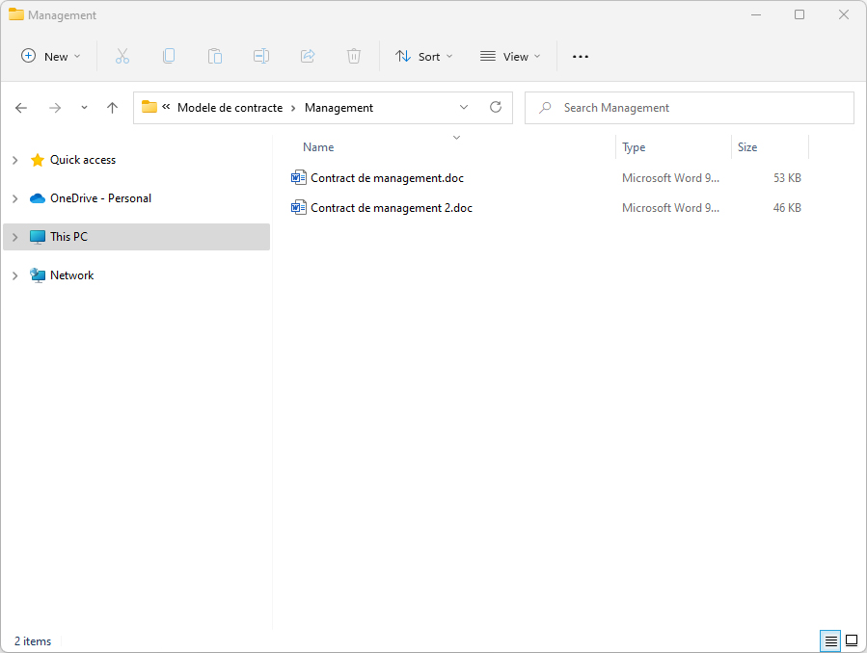Select Network in navigation pane
The width and height of the screenshot is (867, 653).
click(x=72, y=274)
